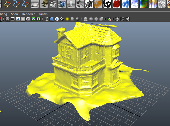
Task: Select the gnarled tree Paint Effects brush
Action: [x=44, y=4]
